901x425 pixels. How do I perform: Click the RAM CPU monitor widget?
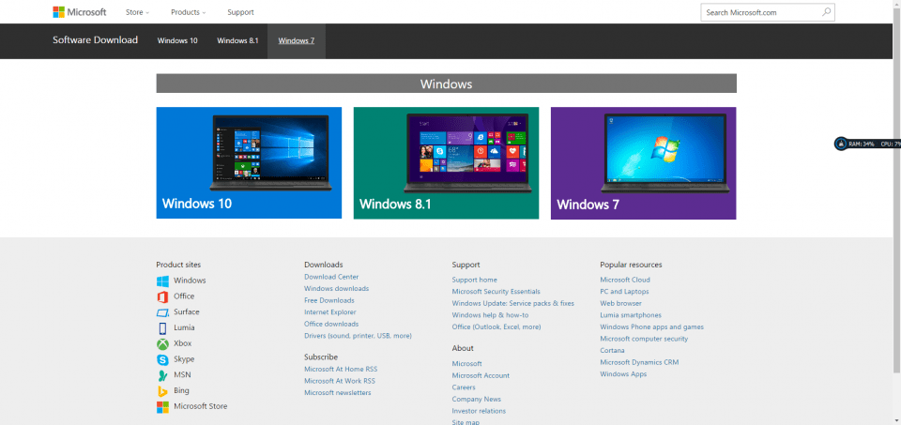(867, 144)
